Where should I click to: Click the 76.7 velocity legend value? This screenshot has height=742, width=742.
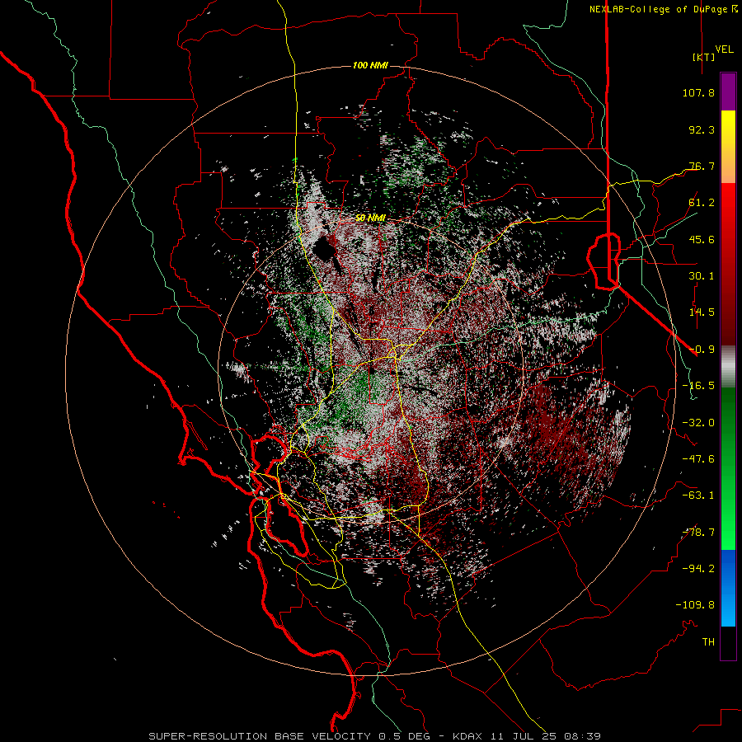click(x=702, y=166)
